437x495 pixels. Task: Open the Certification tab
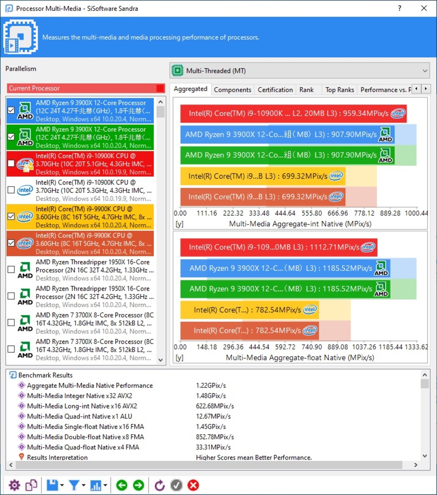pyautogui.click(x=275, y=90)
